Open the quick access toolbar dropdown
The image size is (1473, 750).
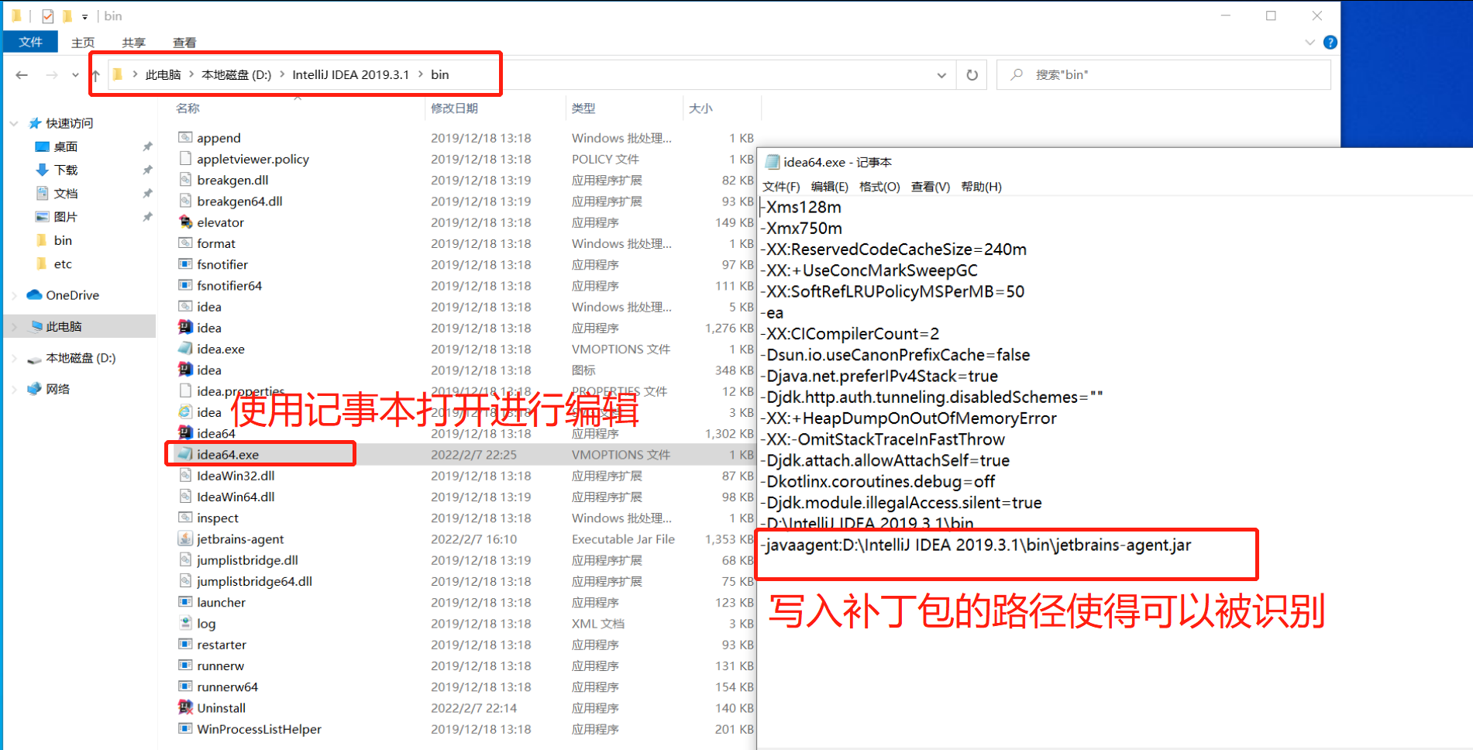click(x=84, y=16)
